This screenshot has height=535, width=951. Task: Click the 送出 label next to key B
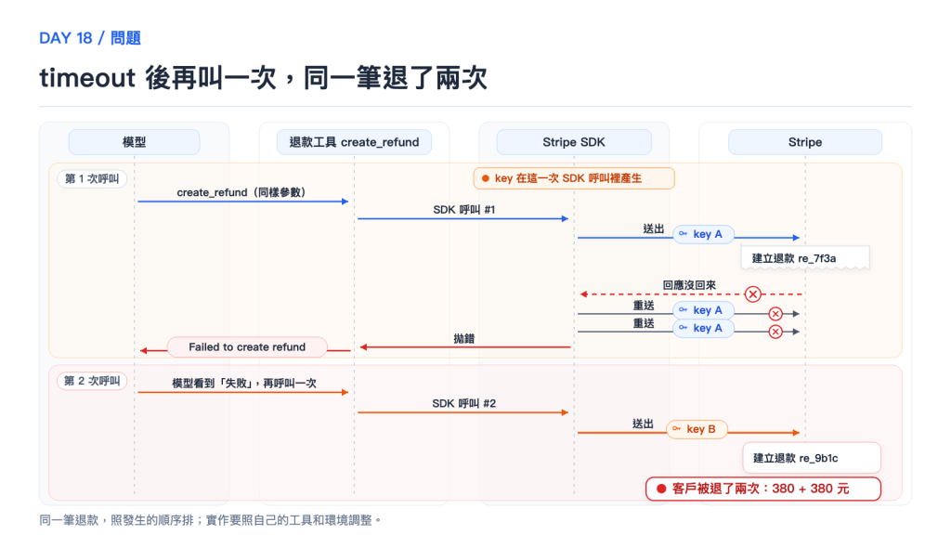click(x=643, y=424)
